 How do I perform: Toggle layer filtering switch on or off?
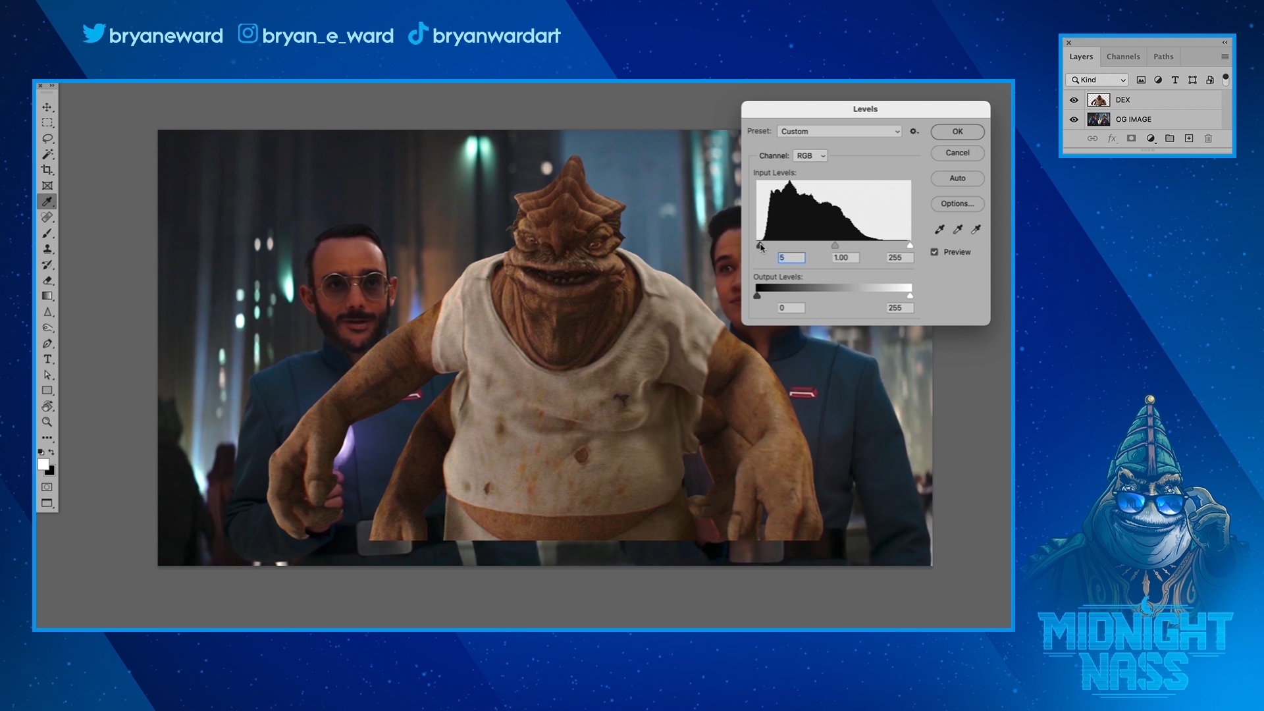point(1225,79)
